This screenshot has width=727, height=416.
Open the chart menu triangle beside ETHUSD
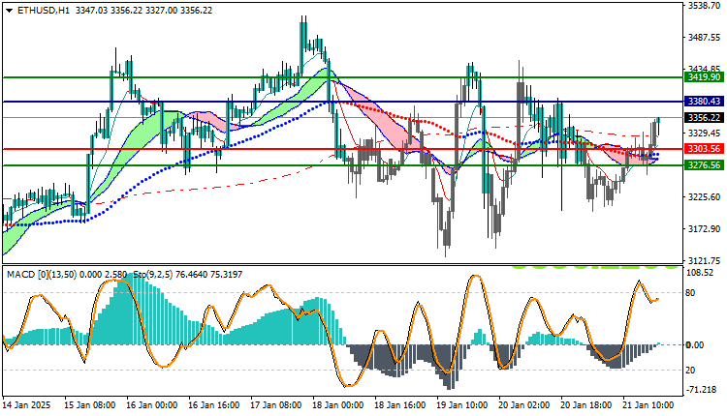[x=9, y=11]
